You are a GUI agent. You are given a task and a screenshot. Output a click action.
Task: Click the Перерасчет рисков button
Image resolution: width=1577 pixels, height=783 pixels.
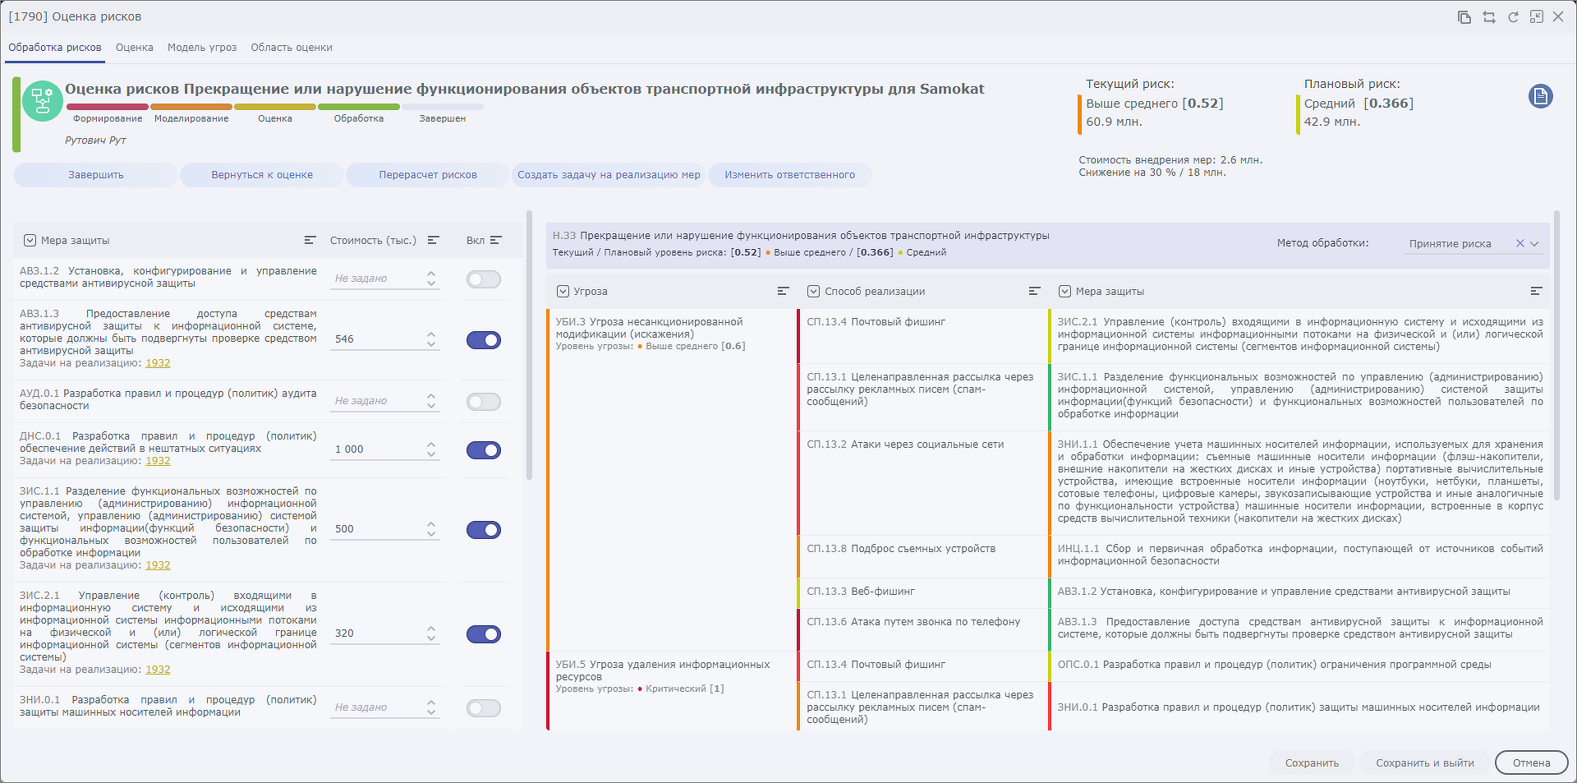pyautogui.click(x=427, y=175)
